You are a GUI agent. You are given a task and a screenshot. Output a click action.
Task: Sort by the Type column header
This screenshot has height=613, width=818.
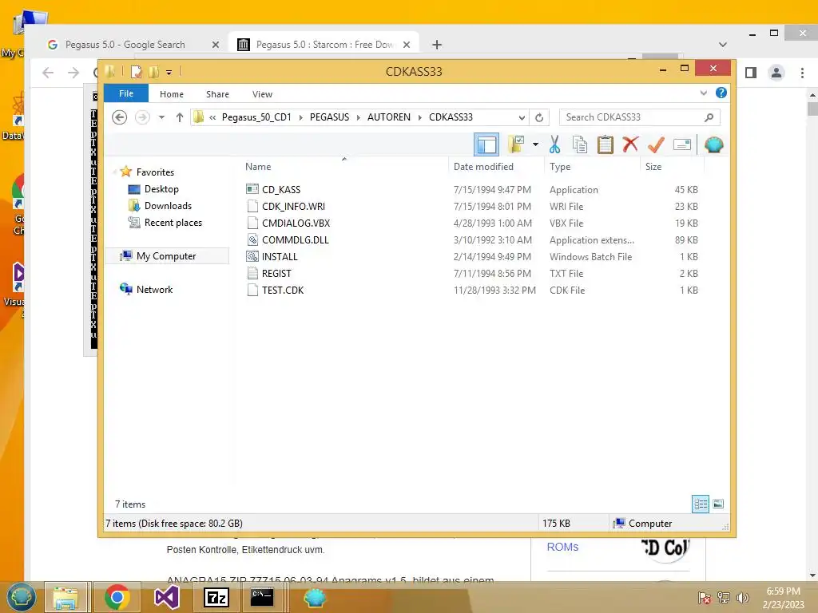tap(592, 166)
